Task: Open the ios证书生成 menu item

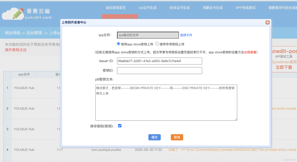Action: (147, 8)
